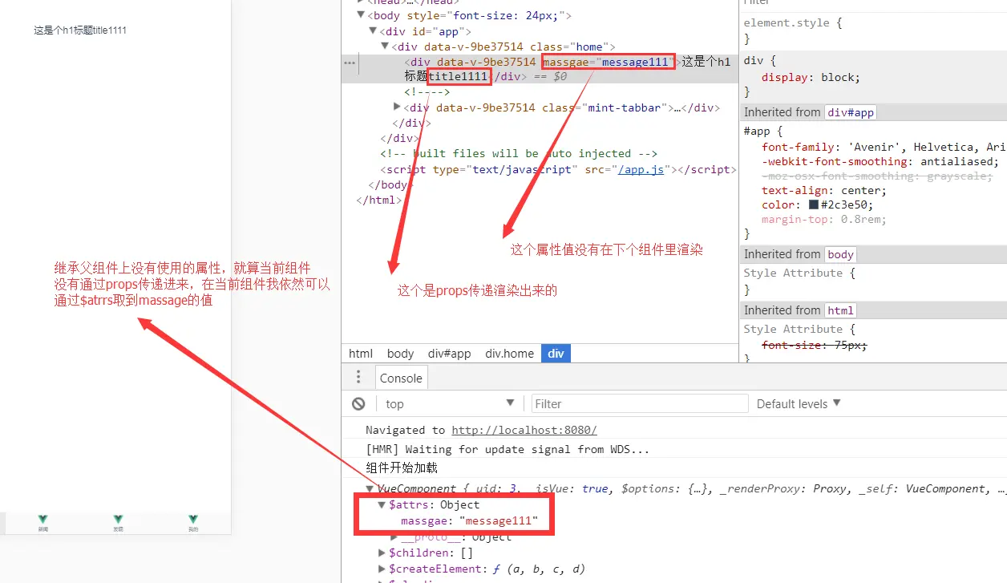Expand the $createElement function entry
The width and height of the screenshot is (1007, 583).
(382, 569)
